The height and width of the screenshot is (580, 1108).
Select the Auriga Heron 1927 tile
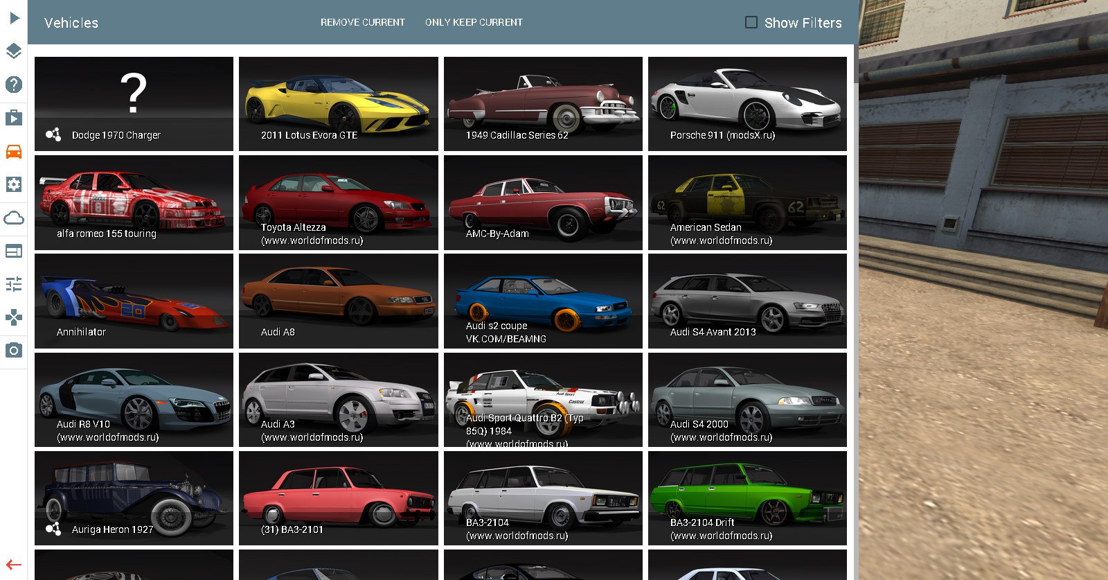point(134,498)
